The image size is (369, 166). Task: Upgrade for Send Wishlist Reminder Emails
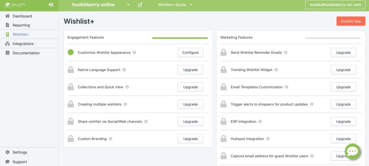pyautogui.click(x=343, y=52)
